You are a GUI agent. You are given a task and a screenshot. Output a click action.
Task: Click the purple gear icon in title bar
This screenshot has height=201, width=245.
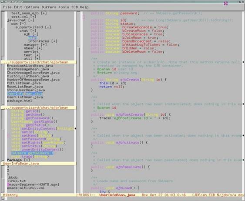[225, 3]
